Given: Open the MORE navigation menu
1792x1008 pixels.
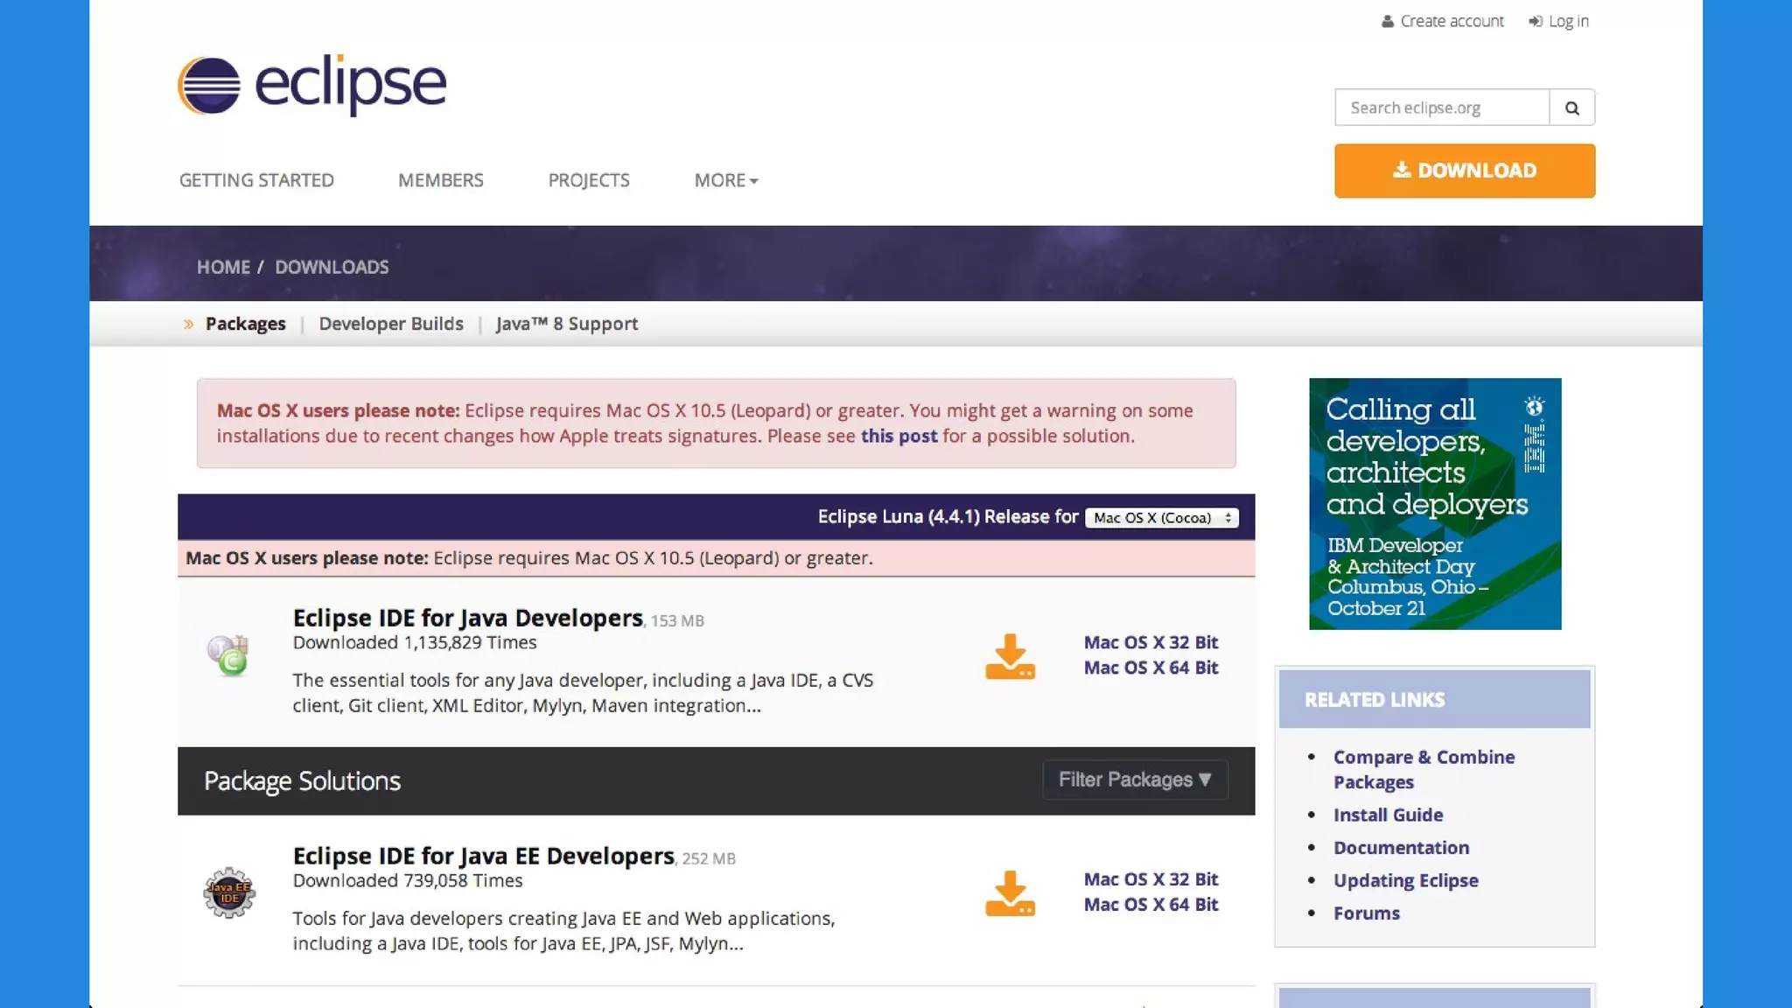Looking at the screenshot, I should 725,180.
